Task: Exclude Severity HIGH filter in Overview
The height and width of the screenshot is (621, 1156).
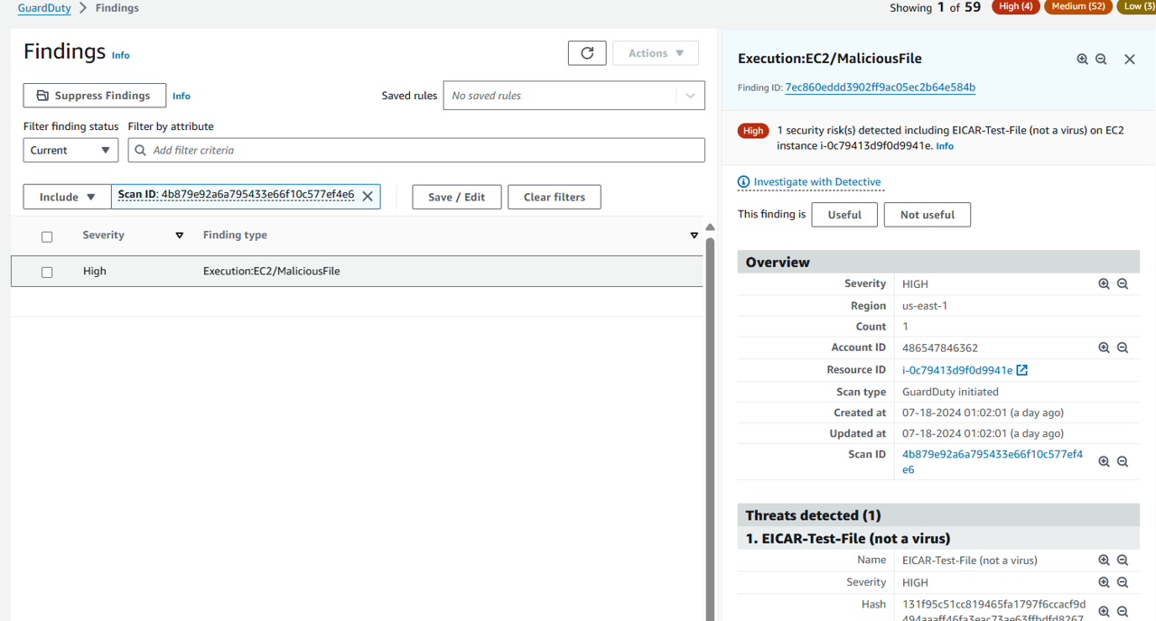Action: [1123, 283]
